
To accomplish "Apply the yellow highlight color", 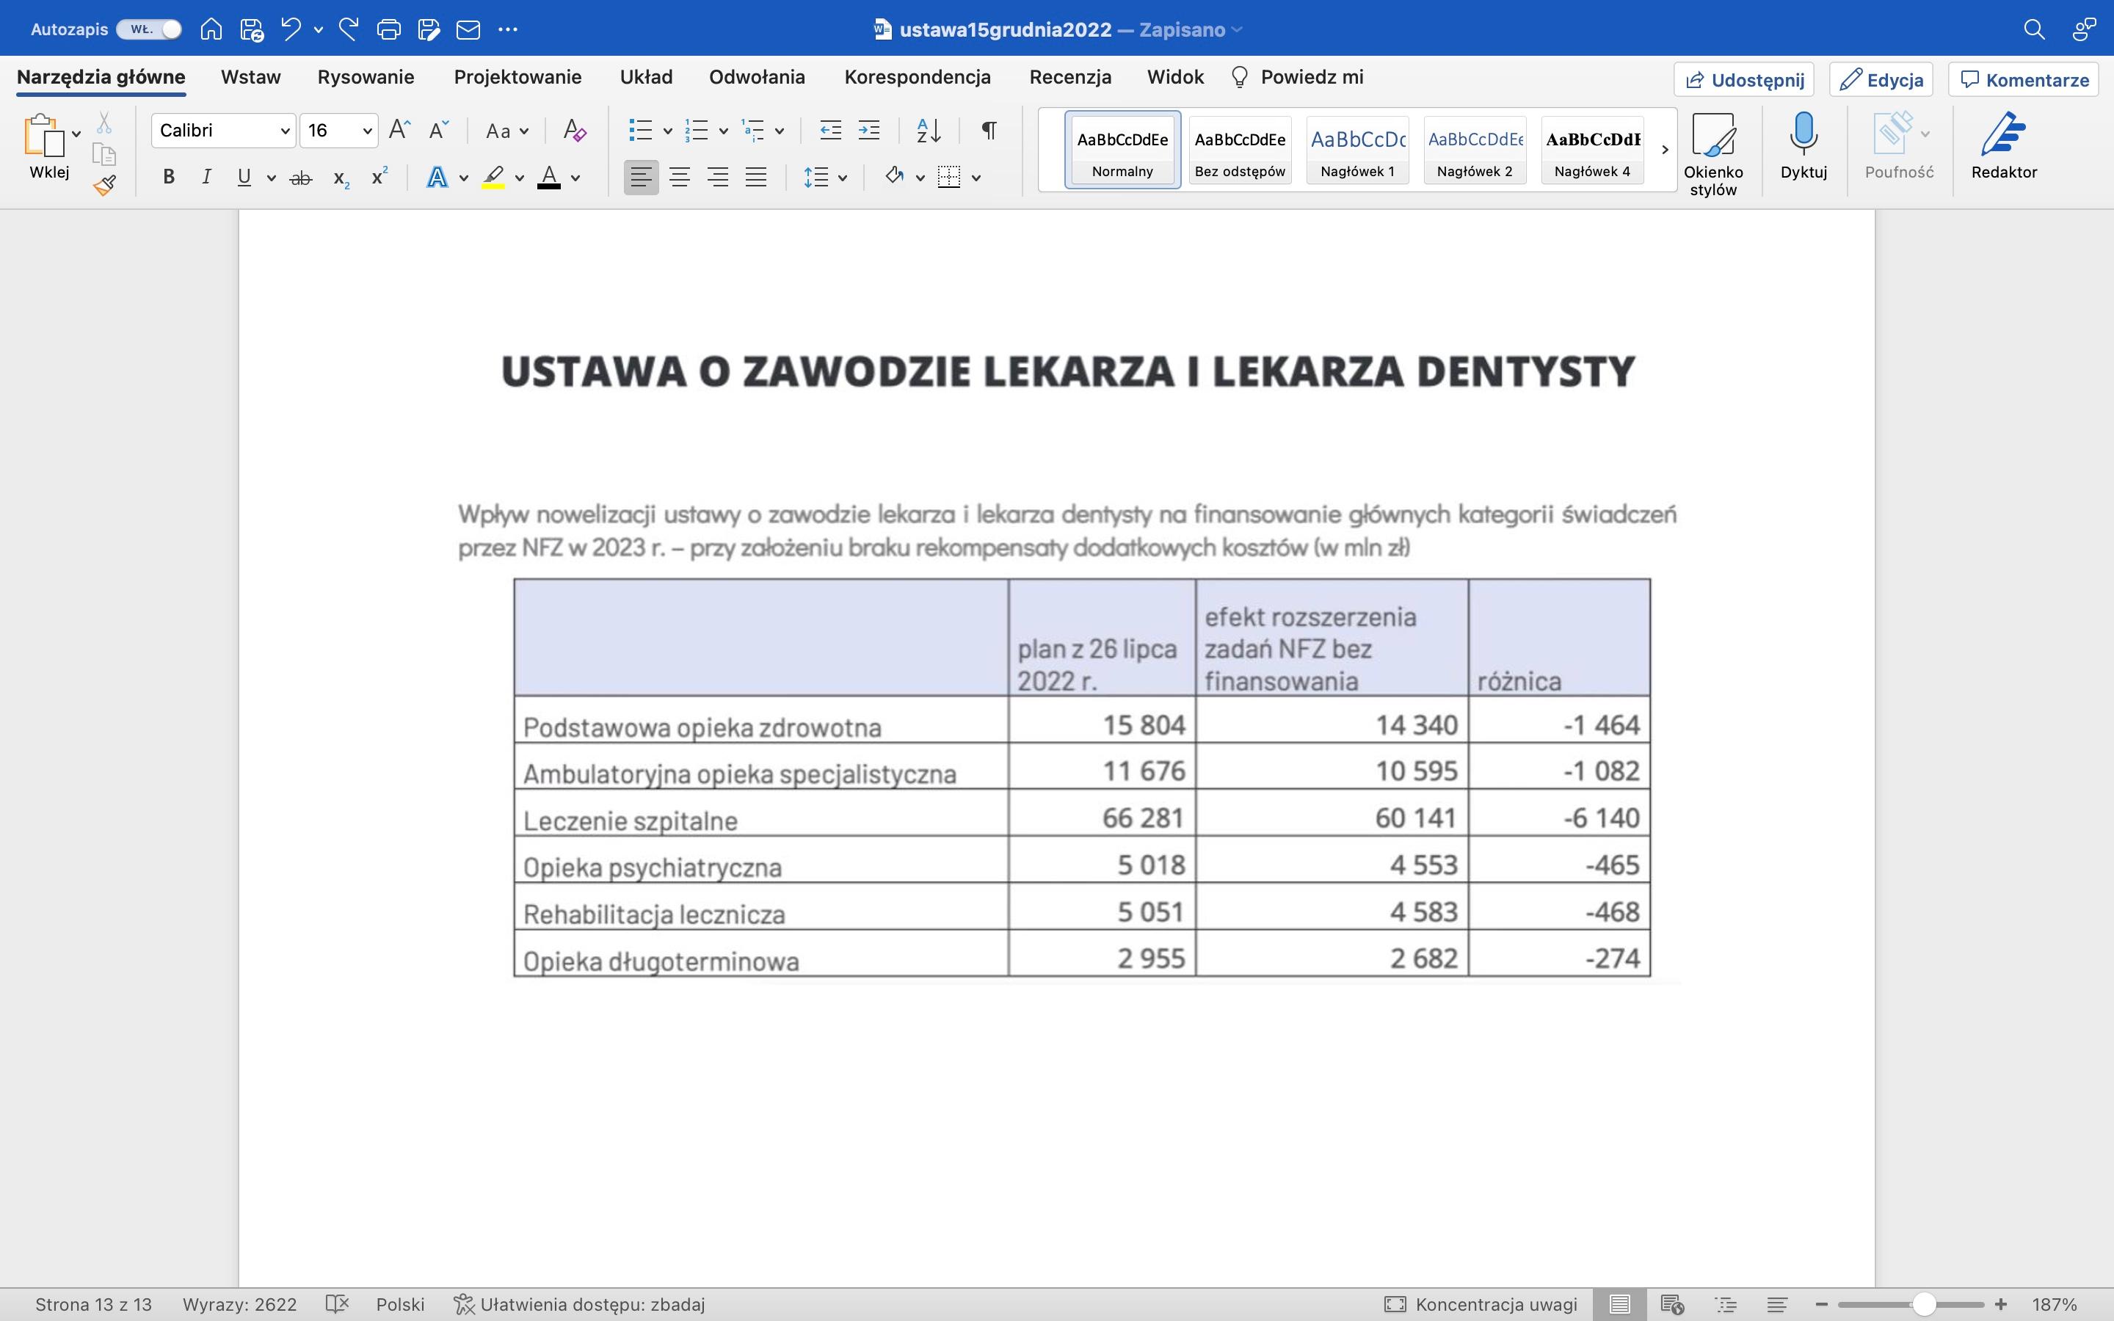I will click(x=493, y=178).
